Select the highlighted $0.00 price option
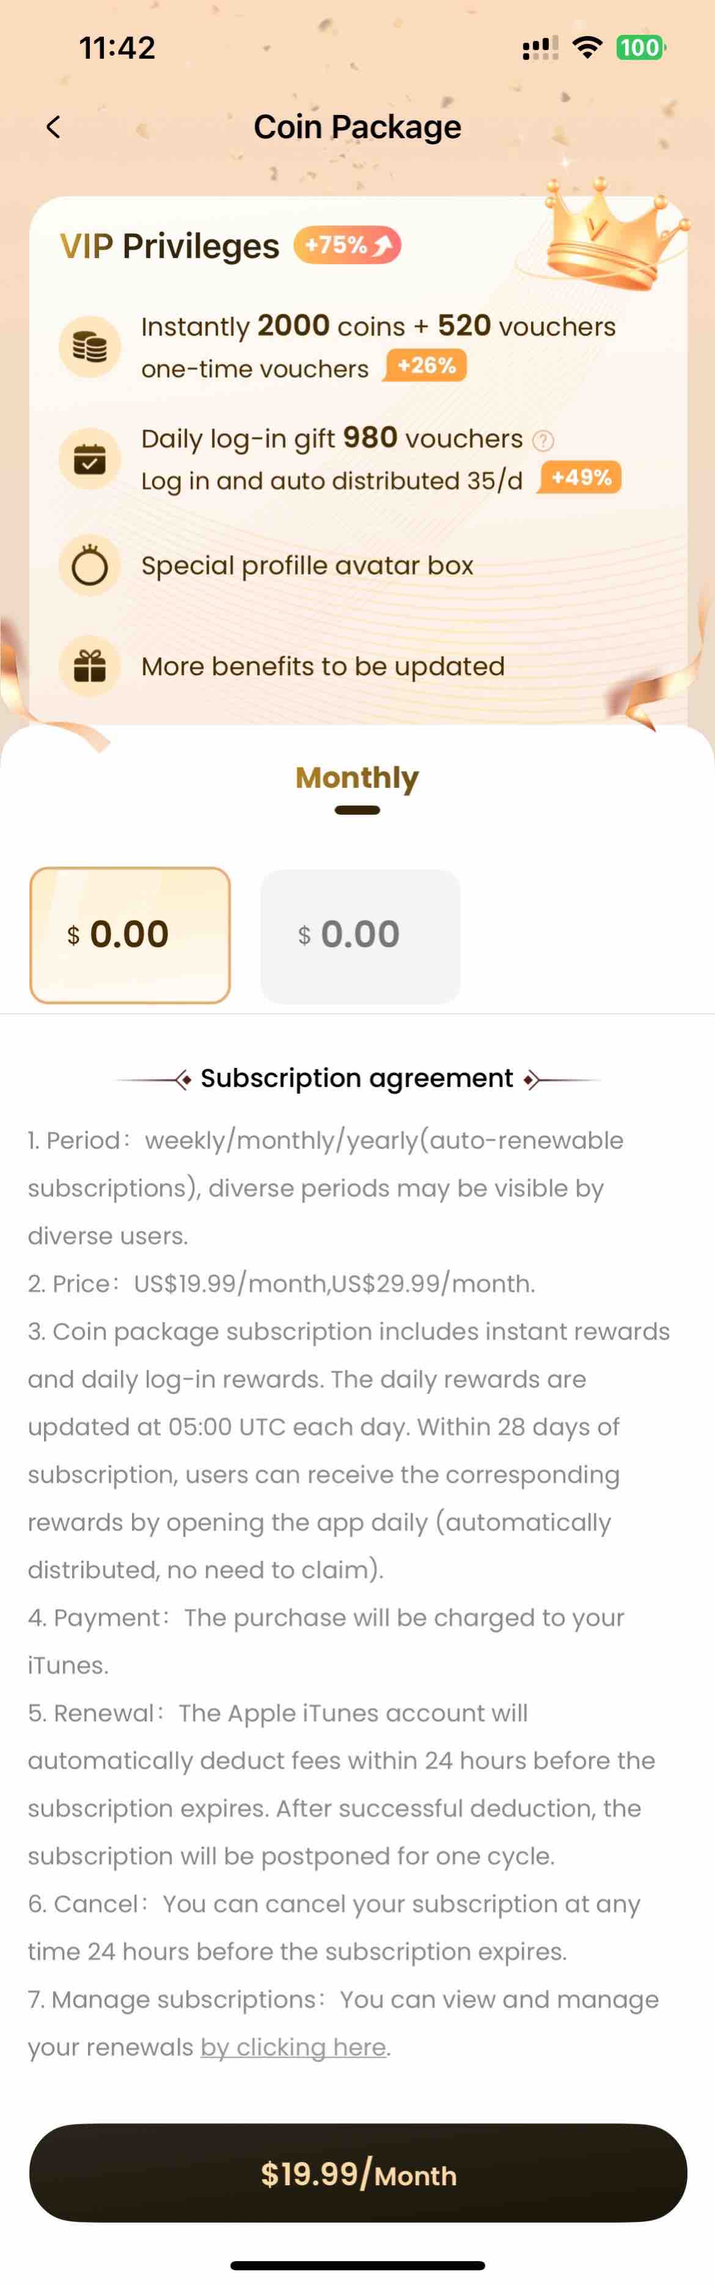 (x=130, y=935)
